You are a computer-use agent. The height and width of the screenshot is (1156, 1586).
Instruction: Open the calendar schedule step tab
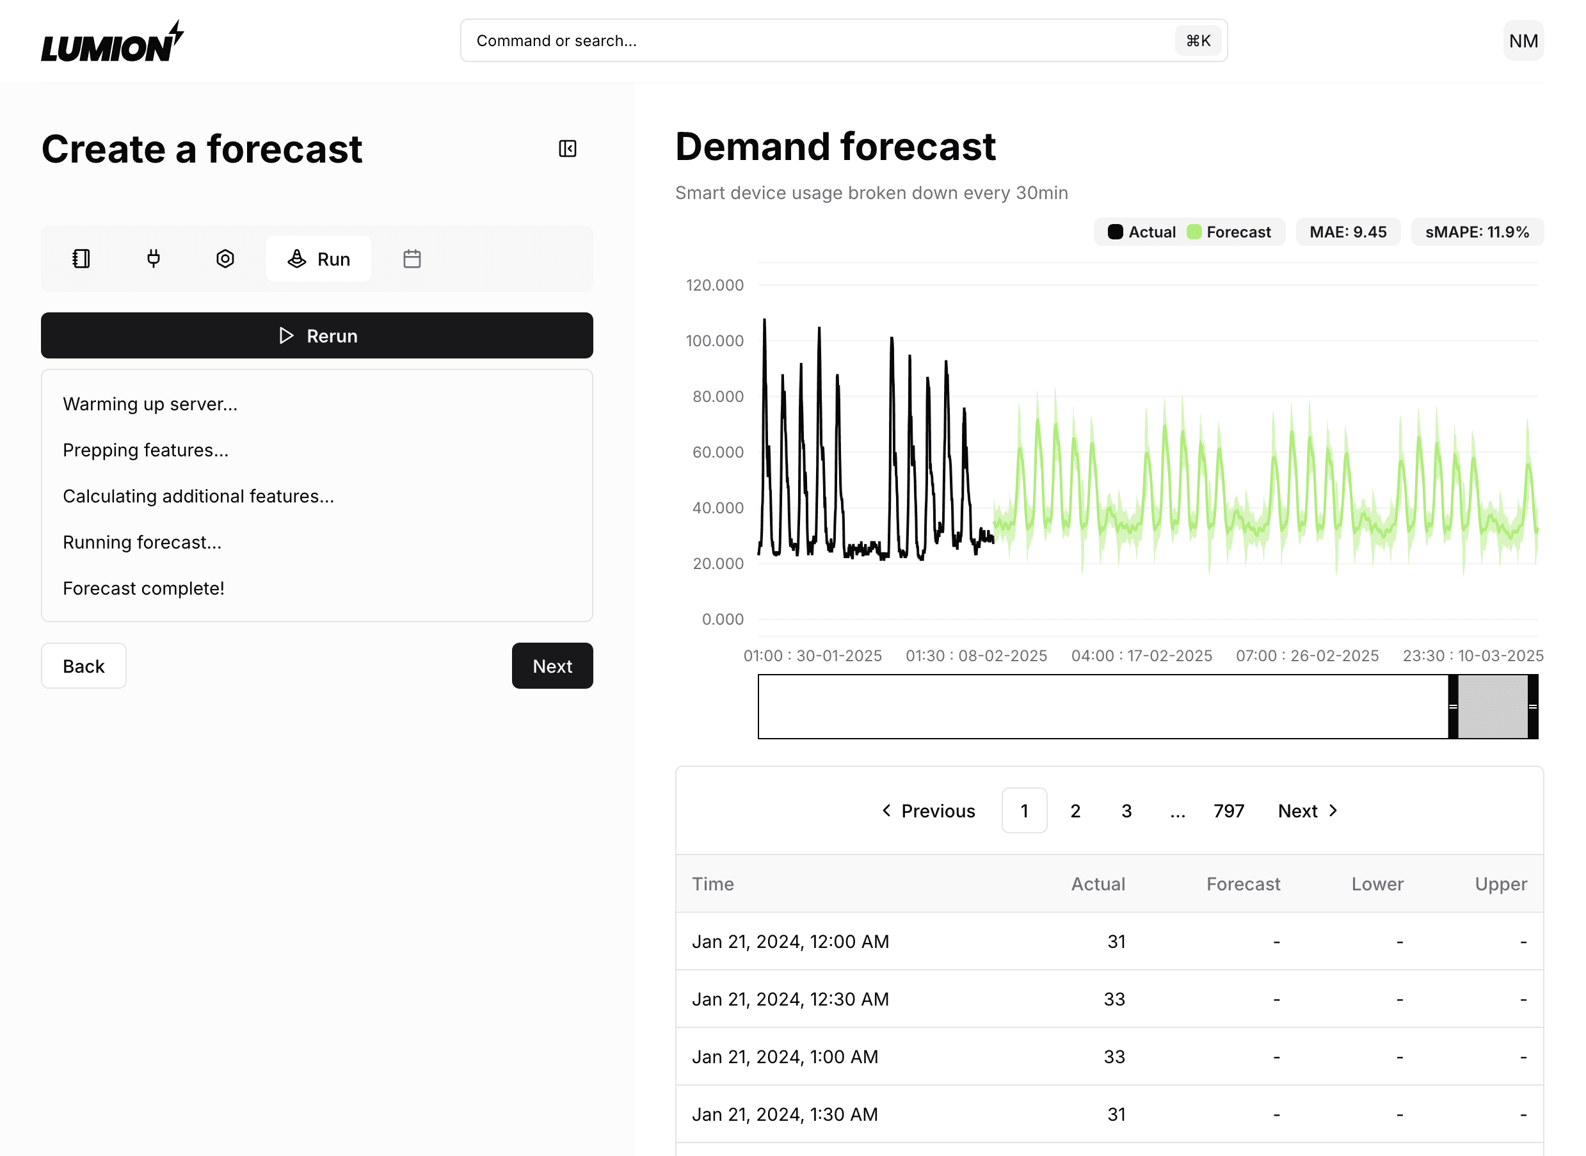point(412,259)
